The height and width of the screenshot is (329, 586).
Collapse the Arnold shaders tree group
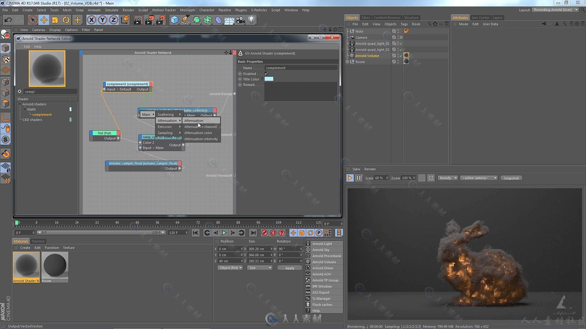[x=20, y=104]
